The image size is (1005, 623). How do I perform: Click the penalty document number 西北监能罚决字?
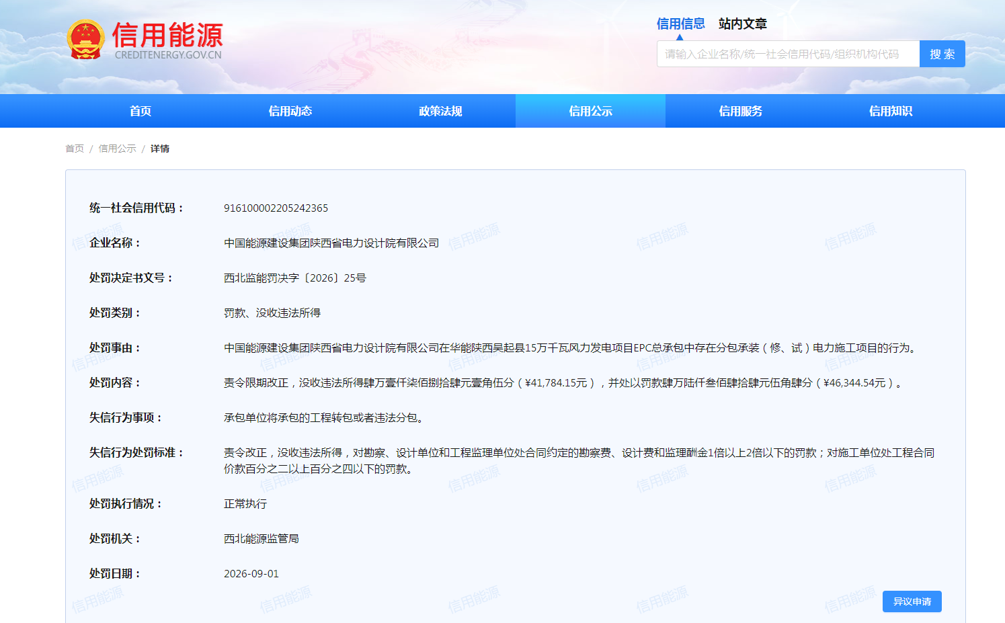pyautogui.click(x=295, y=278)
